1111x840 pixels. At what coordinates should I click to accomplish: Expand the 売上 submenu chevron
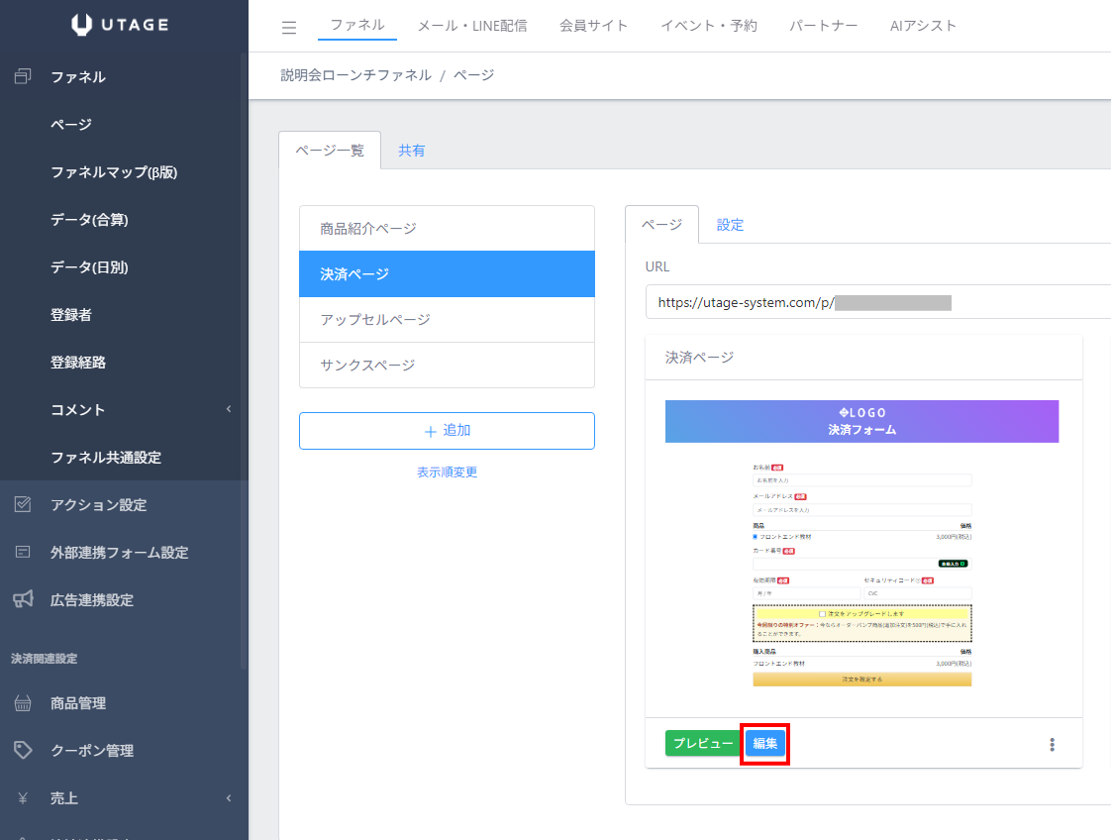click(229, 798)
